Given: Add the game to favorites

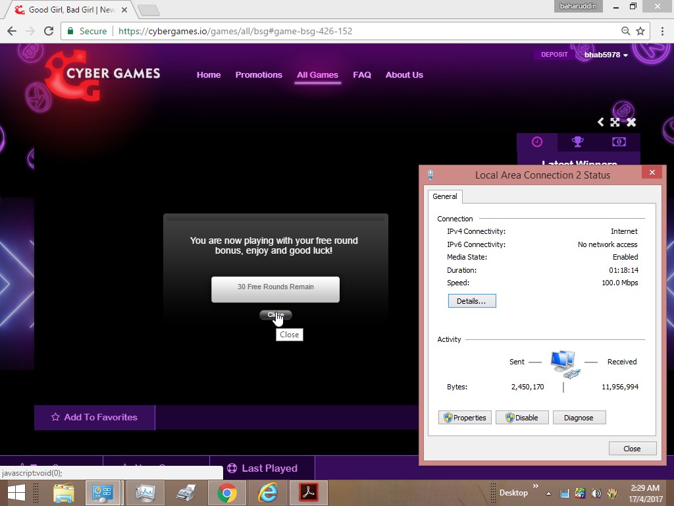Looking at the screenshot, I should [94, 417].
